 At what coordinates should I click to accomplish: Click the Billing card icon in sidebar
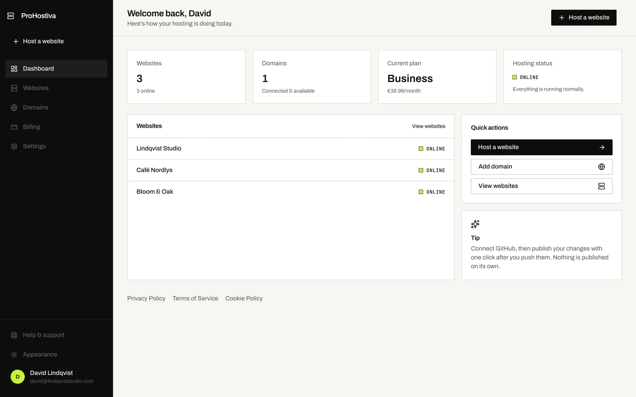click(14, 127)
